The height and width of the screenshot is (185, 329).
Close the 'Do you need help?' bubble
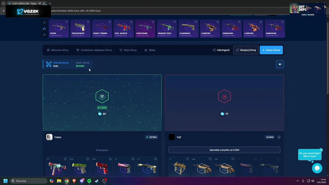[x=321, y=150]
